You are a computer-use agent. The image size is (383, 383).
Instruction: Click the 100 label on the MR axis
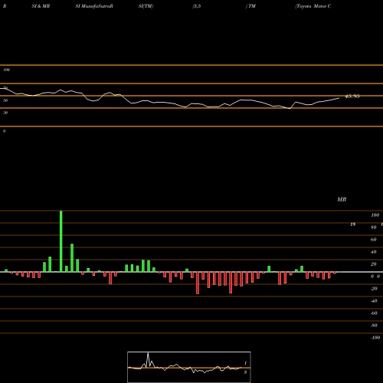click(375, 215)
